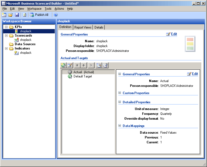
Task: Click the KPIs folder icon
Action: coord(11,27)
